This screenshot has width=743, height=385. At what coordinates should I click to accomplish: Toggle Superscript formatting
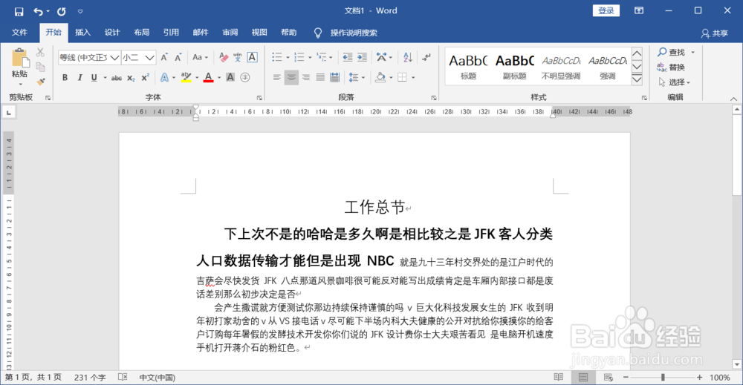tap(146, 78)
